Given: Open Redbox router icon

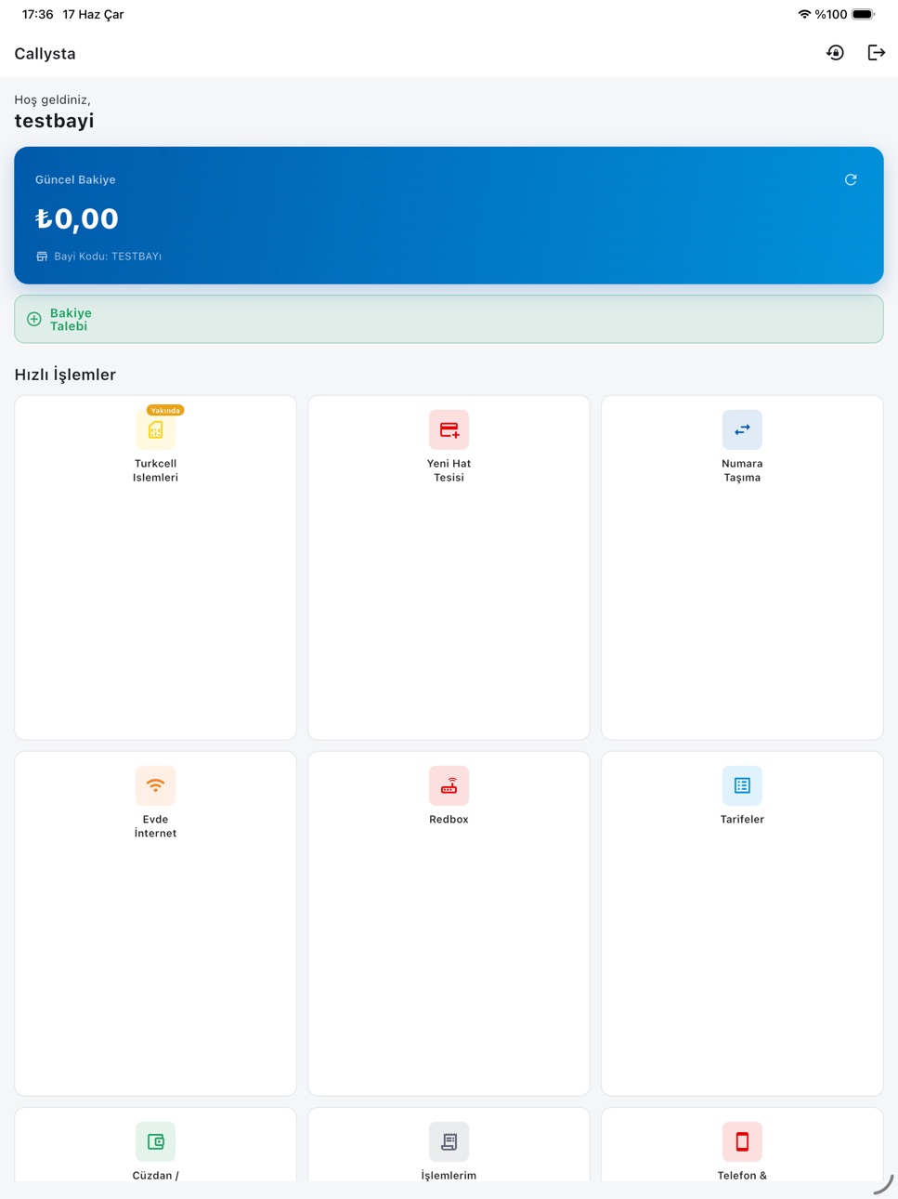Looking at the screenshot, I should [449, 785].
